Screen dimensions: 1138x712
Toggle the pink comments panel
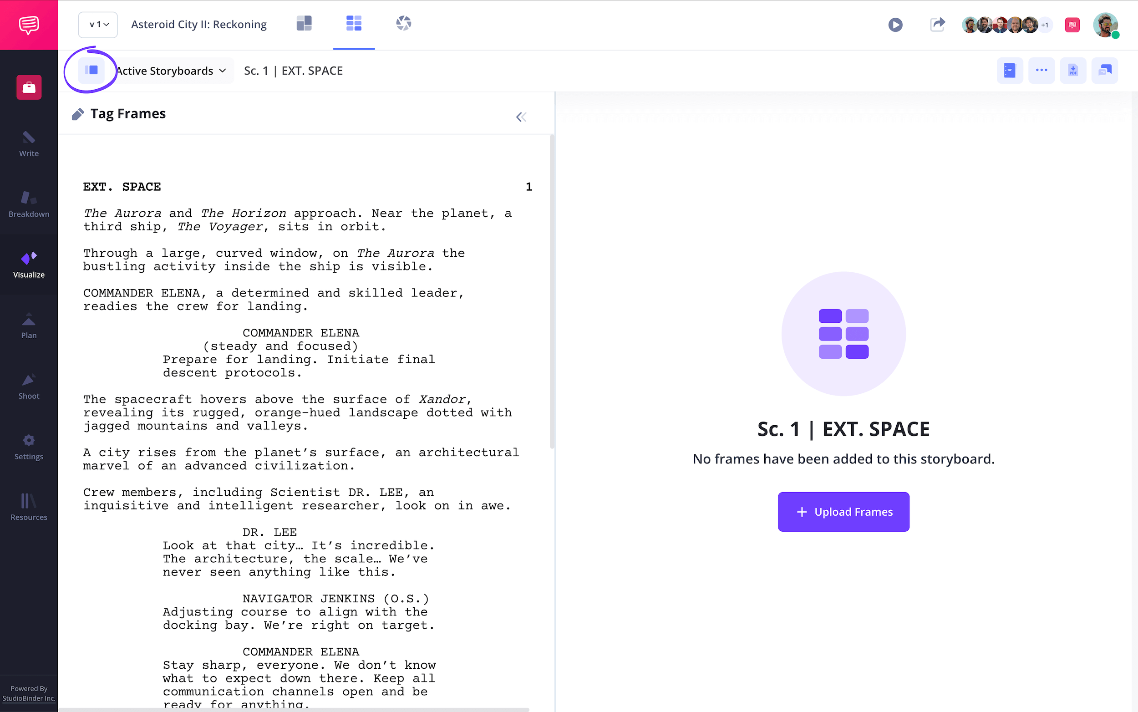click(1072, 24)
